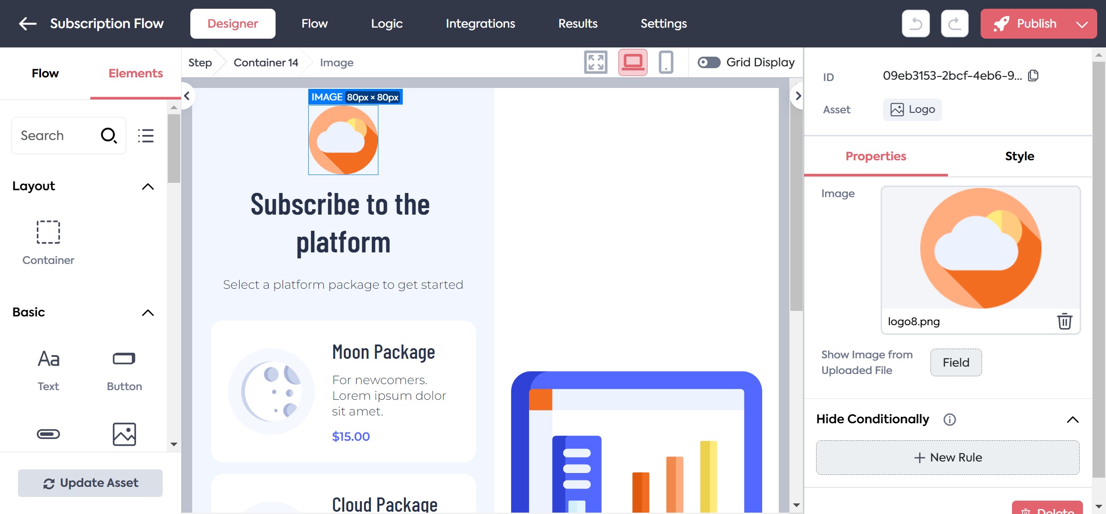Click the list view icon beside Search
The image size is (1106, 514).
(x=146, y=135)
